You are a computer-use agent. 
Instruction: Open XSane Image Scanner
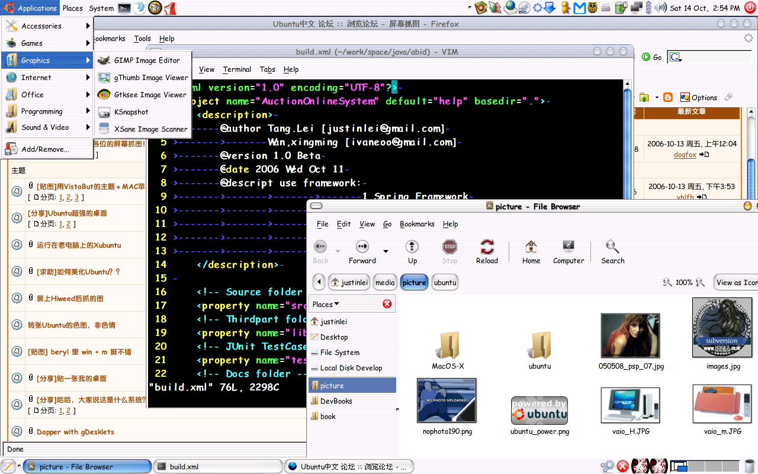[x=143, y=129]
